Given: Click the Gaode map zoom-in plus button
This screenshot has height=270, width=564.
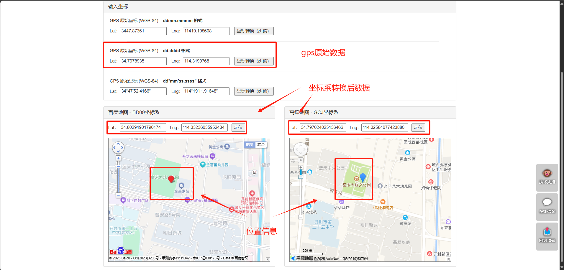Looking at the screenshot, I should click(301, 167).
